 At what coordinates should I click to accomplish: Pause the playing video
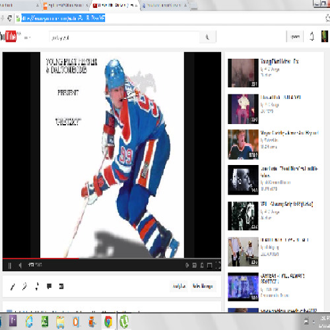(10, 265)
